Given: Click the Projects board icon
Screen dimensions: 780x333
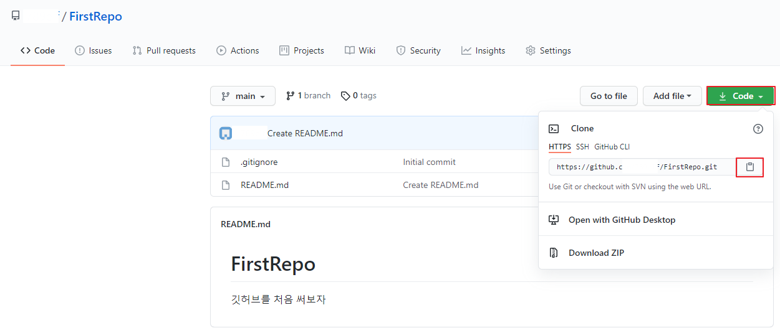Looking at the screenshot, I should pos(284,50).
